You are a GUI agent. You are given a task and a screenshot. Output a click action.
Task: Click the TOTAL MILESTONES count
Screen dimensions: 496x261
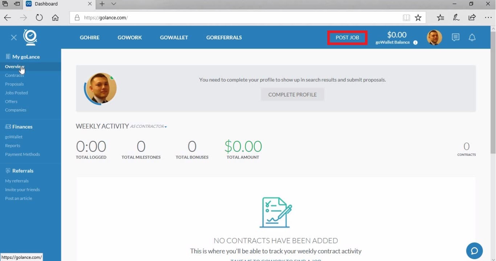[141, 146]
